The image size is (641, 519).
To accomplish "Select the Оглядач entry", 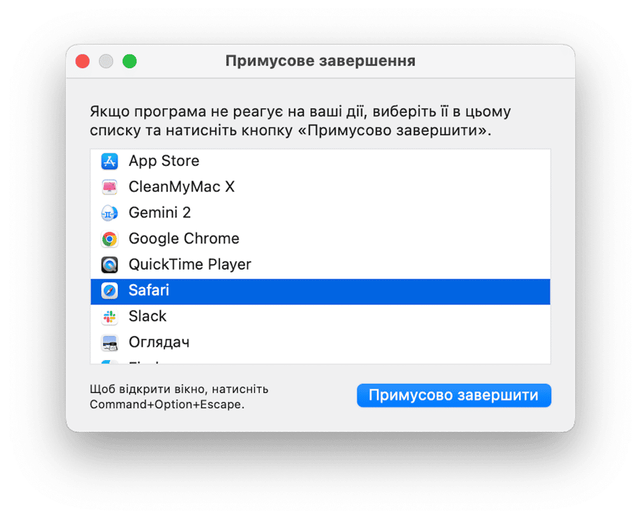I will coord(320,342).
